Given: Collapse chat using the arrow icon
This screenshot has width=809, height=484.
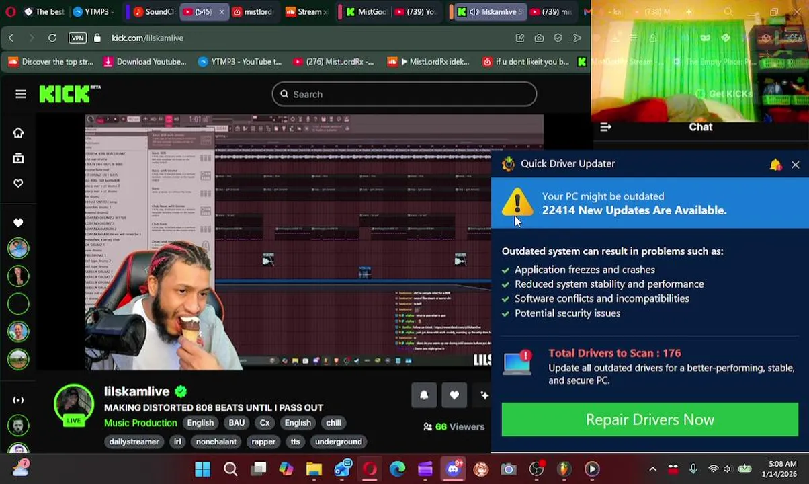Looking at the screenshot, I should (605, 127).
